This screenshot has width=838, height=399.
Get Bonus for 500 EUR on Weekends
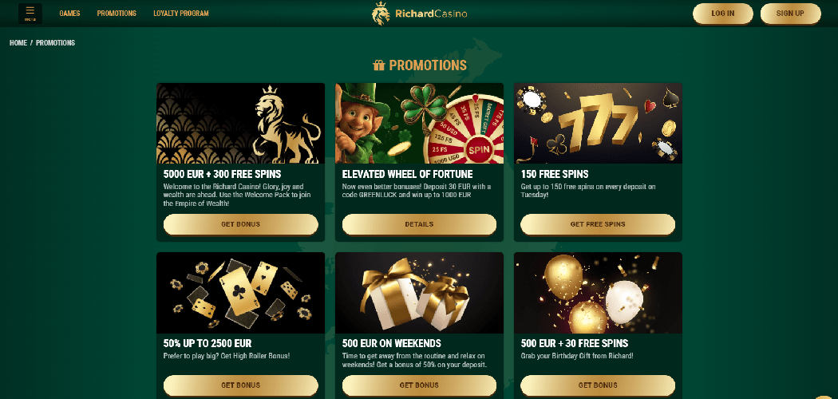419,385
